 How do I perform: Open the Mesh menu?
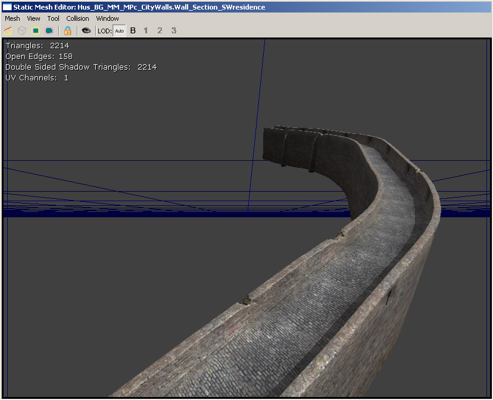(13, 18)
